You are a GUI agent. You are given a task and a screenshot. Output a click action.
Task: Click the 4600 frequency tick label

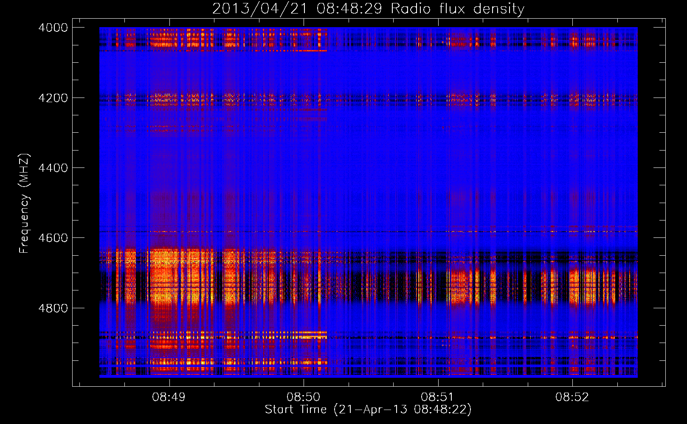[x=53, y=238]
